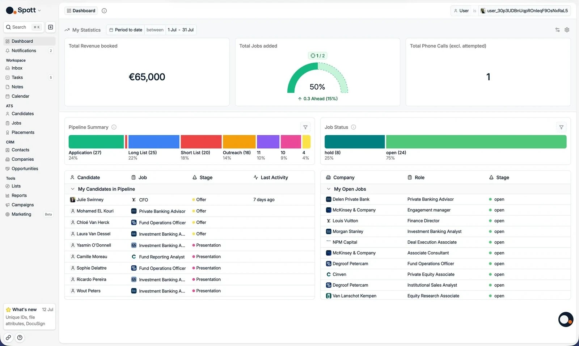Open the User filter field dropdown

coord(461,11)
